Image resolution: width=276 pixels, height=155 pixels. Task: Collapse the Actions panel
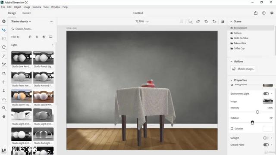(x=231, y=61)
